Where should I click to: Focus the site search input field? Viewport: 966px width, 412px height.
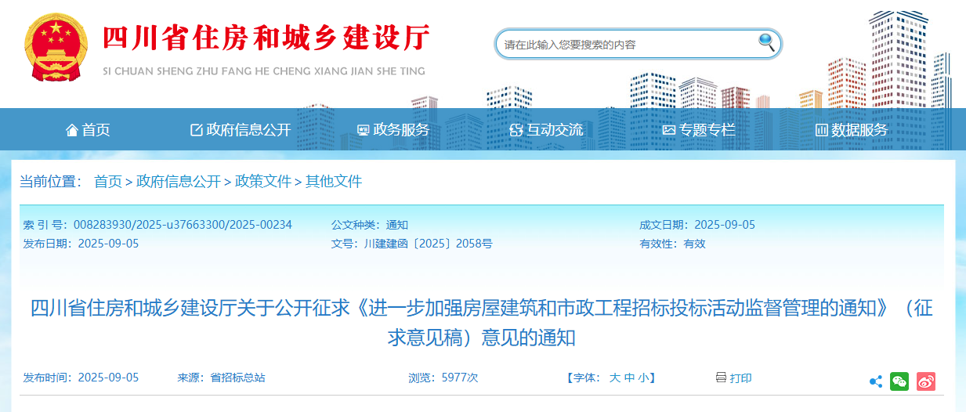(x=628, y=45)
